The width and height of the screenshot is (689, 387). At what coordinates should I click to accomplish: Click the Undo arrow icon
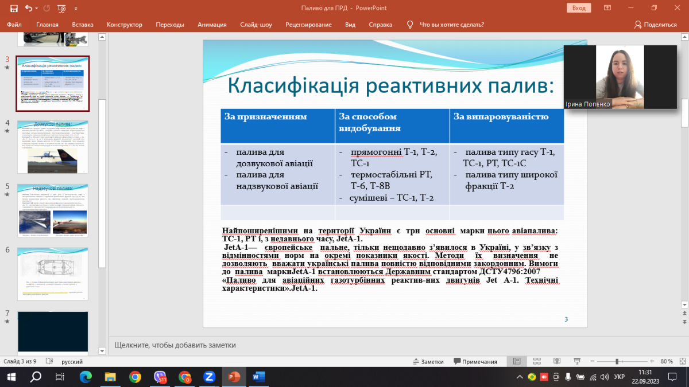pos(29,8)
